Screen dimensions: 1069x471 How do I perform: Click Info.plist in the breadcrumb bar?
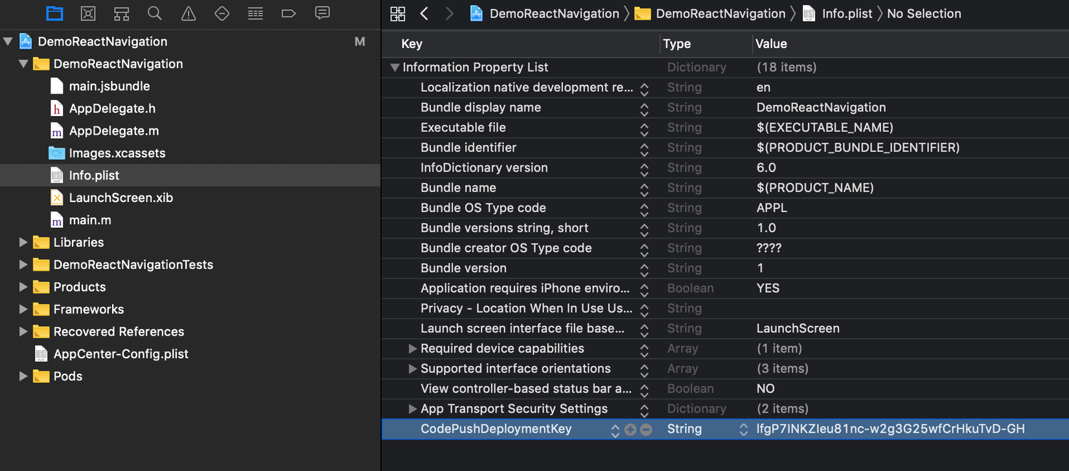(846, 14)
